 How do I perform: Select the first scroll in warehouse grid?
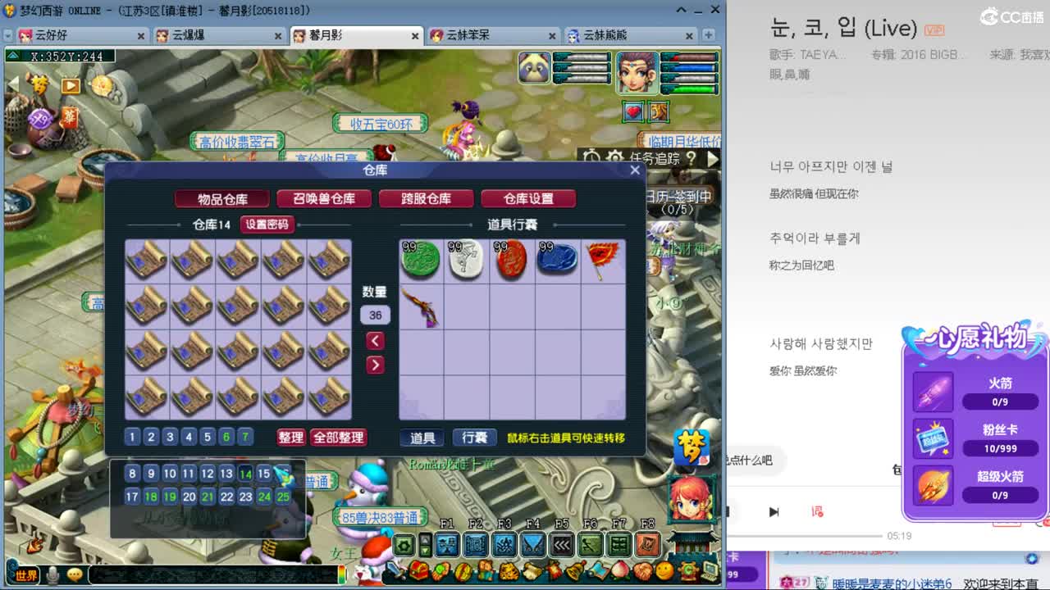147,261
